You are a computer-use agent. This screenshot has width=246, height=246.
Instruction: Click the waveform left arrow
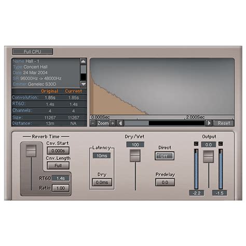click(120, 123)
